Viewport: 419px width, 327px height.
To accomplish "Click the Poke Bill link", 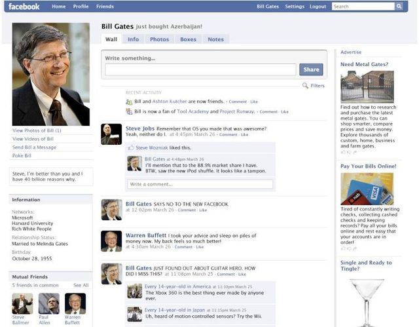I will click(x=22, y=155).
